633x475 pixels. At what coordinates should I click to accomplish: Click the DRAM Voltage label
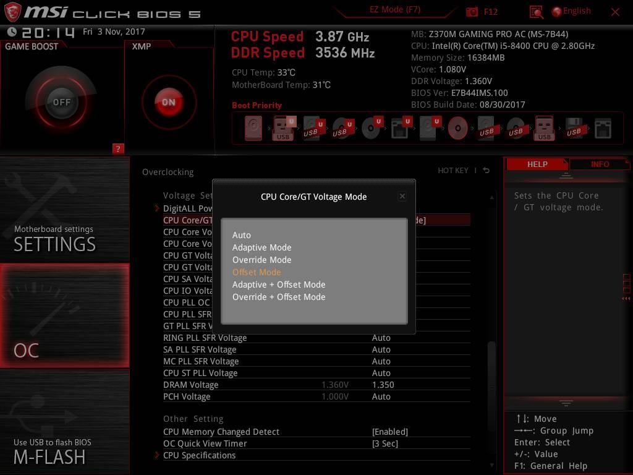190,385
